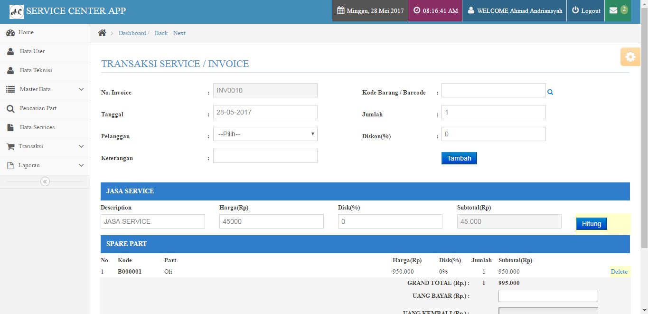Click the home icon in the breadcrumb

[x=102, y=32]
